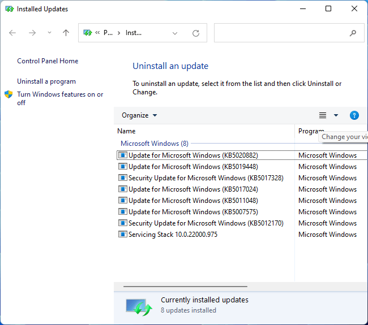This screenshot has width=368, height=325.
Task: Click shield icon beside Windows features link
Action: pyautogui.click(x=8, y=94)
